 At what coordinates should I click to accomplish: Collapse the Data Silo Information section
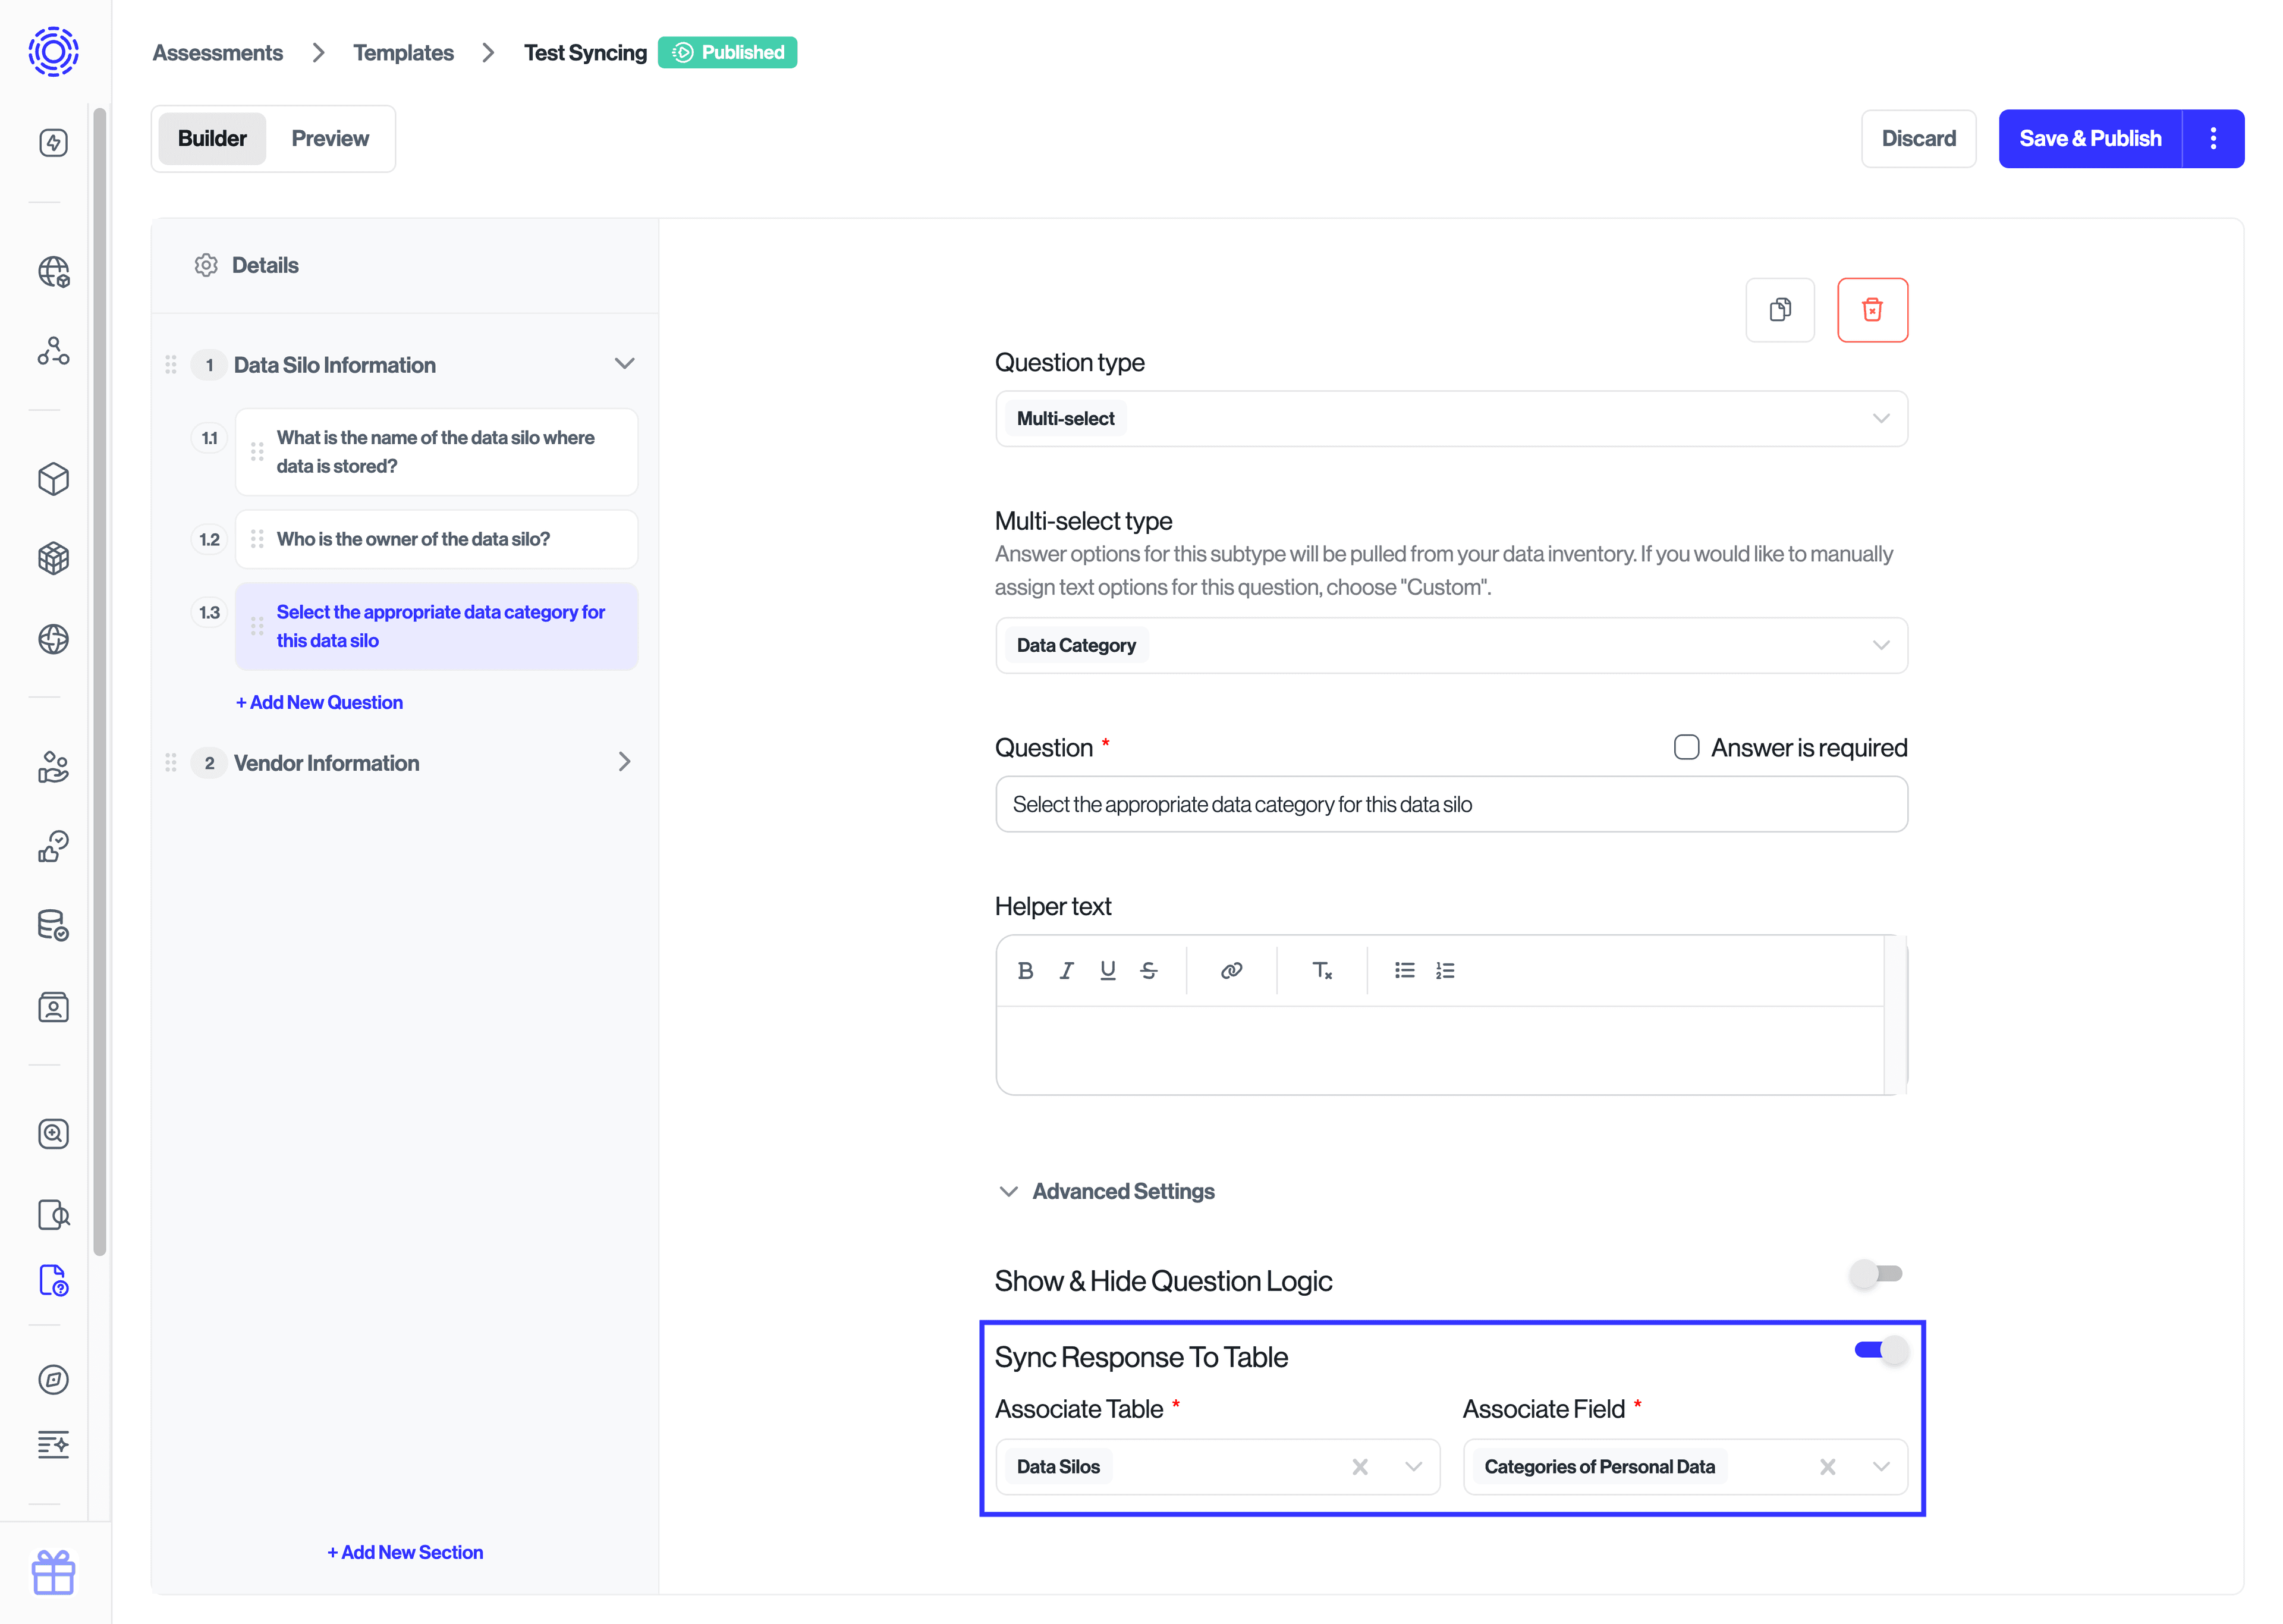click(625, 363)
